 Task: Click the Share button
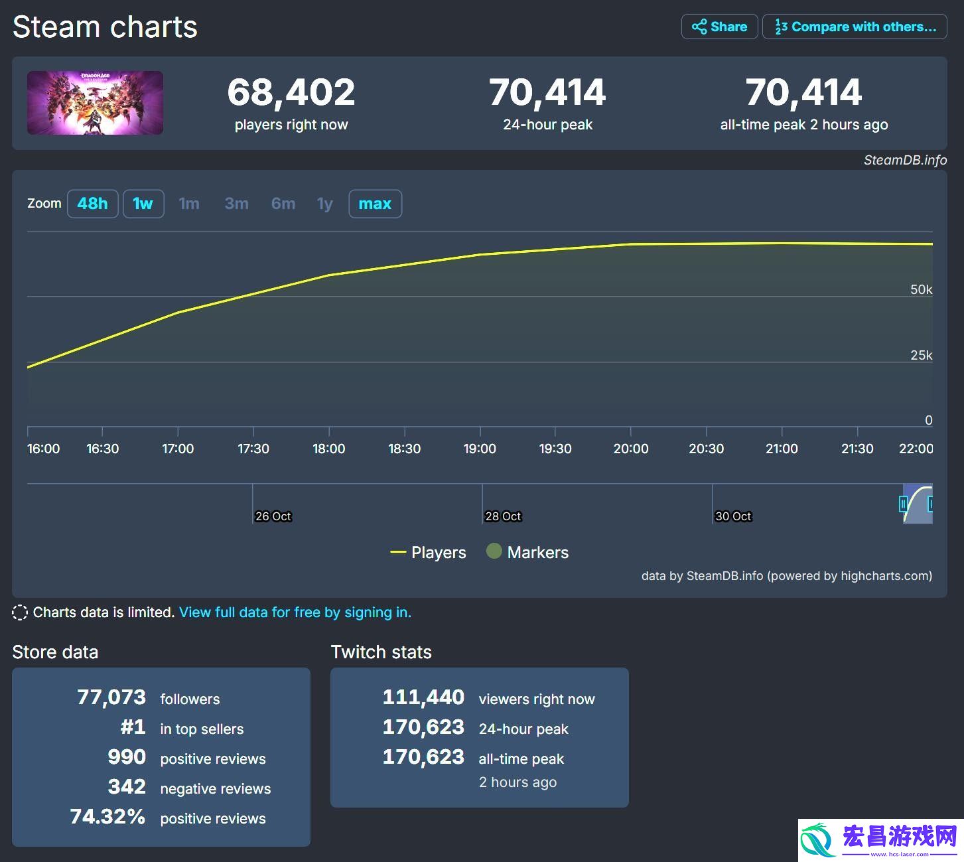(719, 27)
